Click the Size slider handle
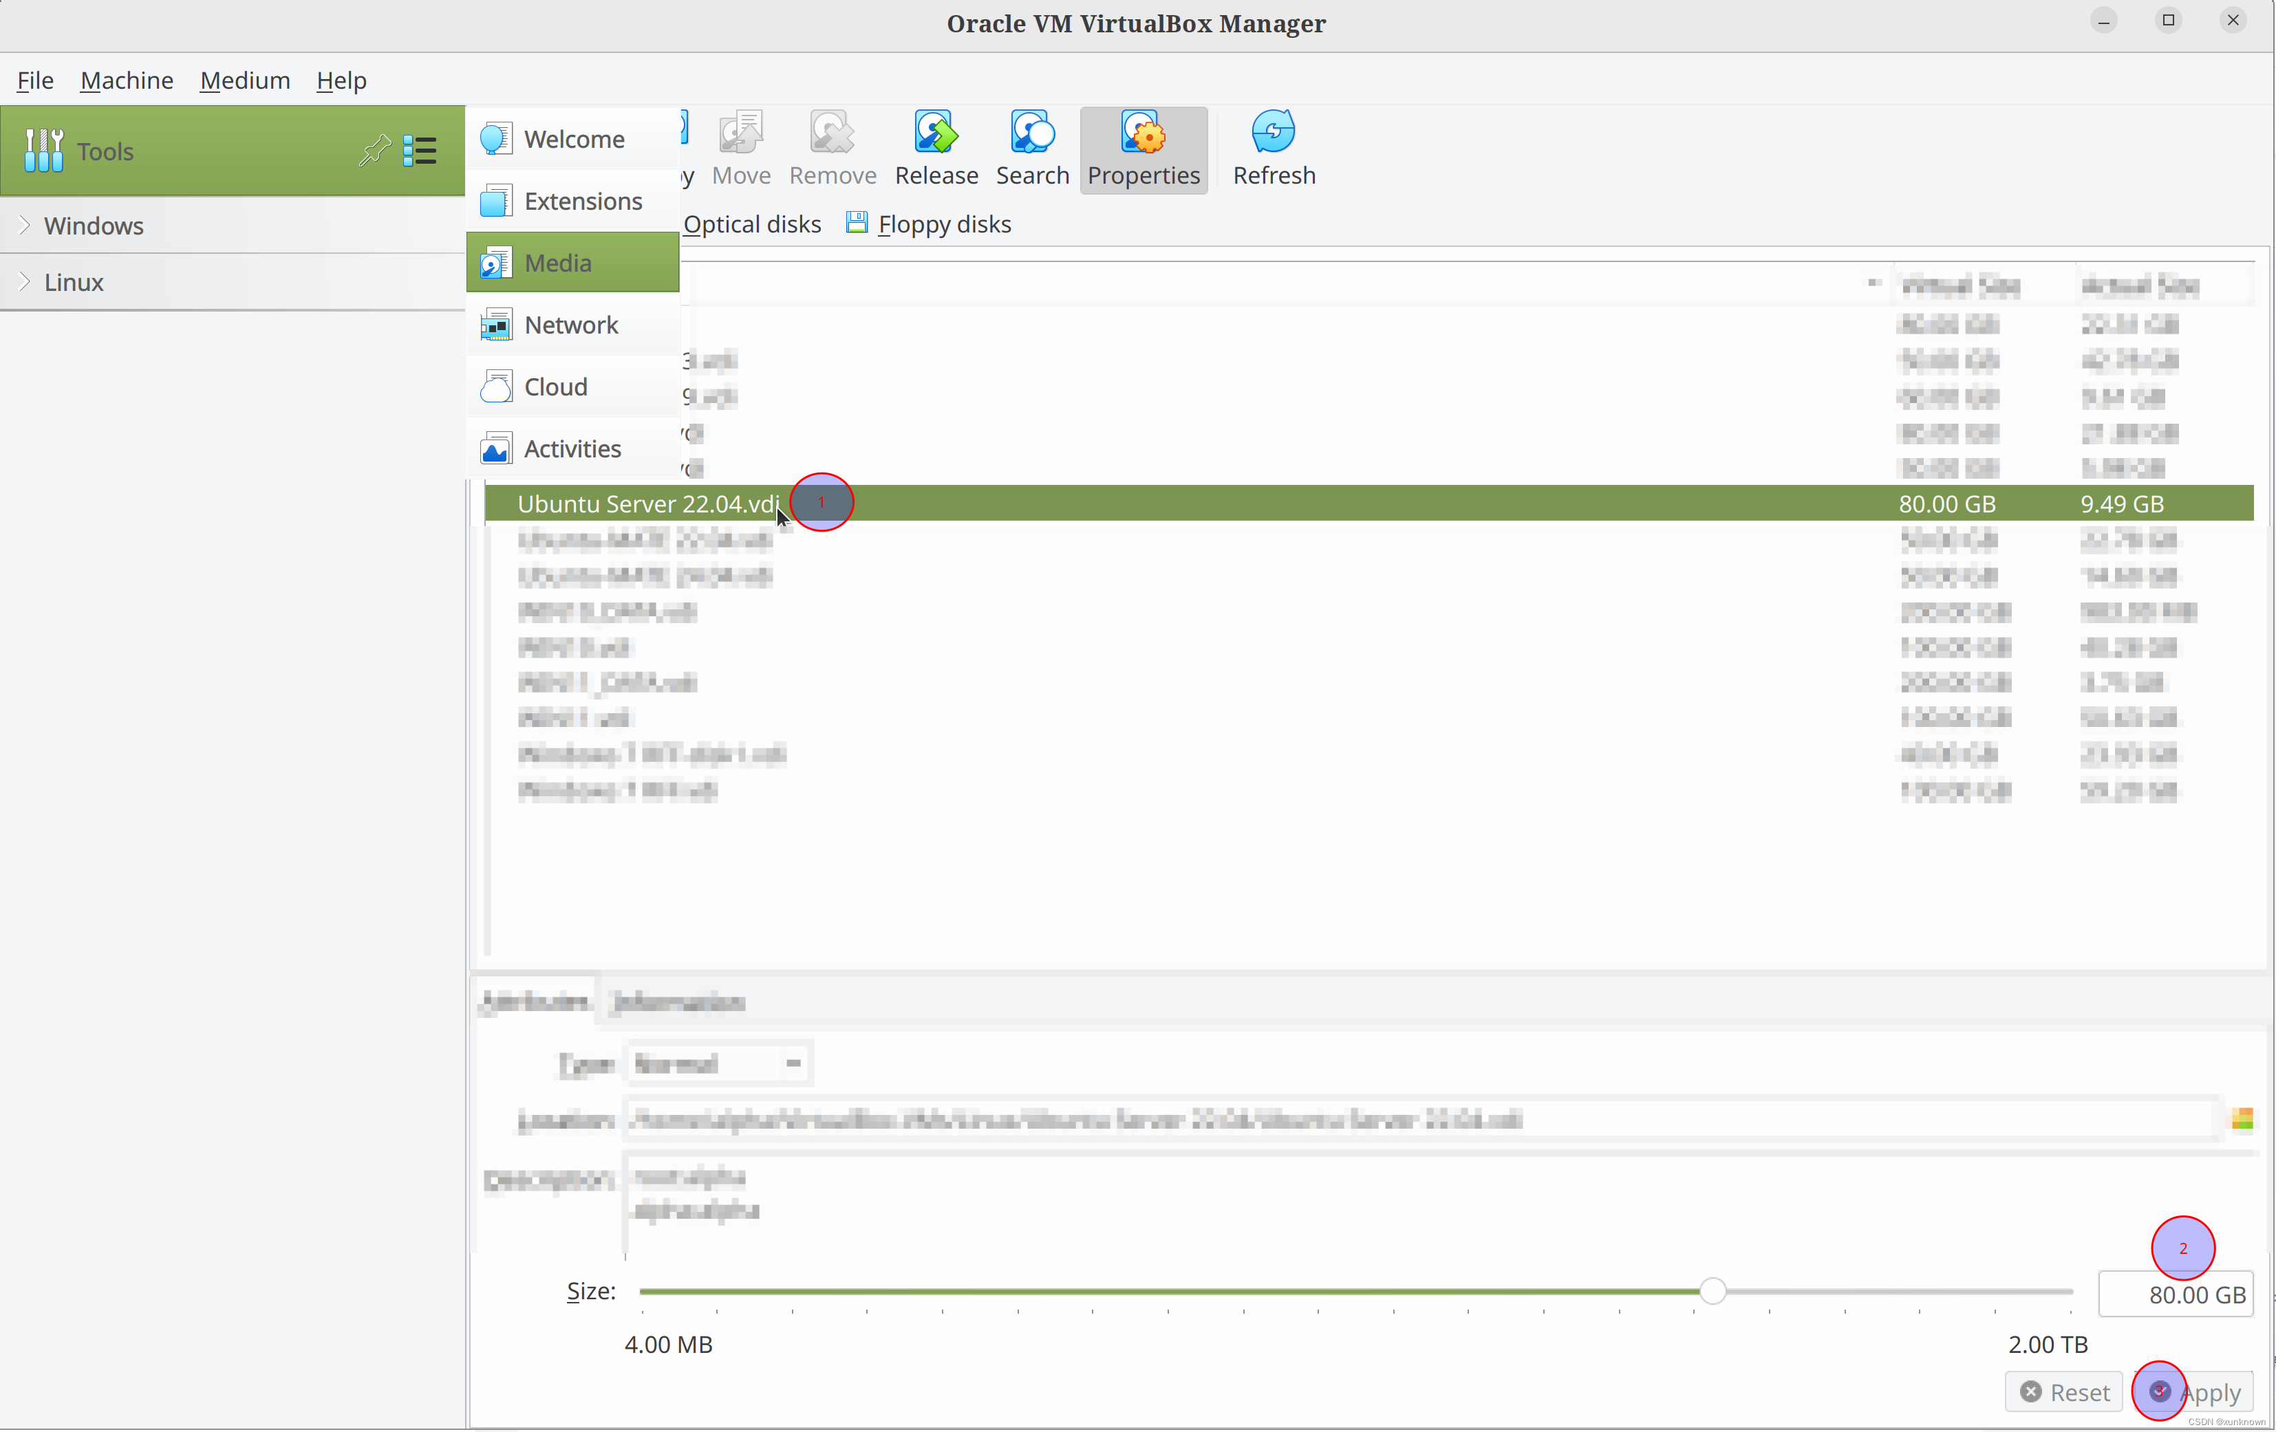The height and width of the screenshot is (1432, 2276). click(1713, 1290)
